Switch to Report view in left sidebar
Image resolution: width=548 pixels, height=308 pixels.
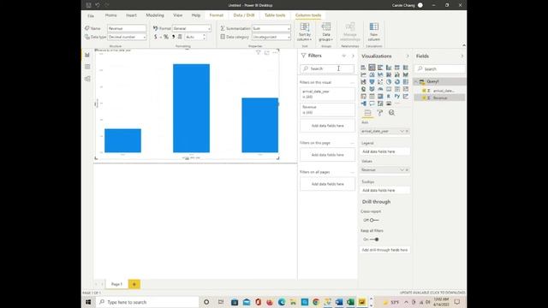(x=87, y=55)
